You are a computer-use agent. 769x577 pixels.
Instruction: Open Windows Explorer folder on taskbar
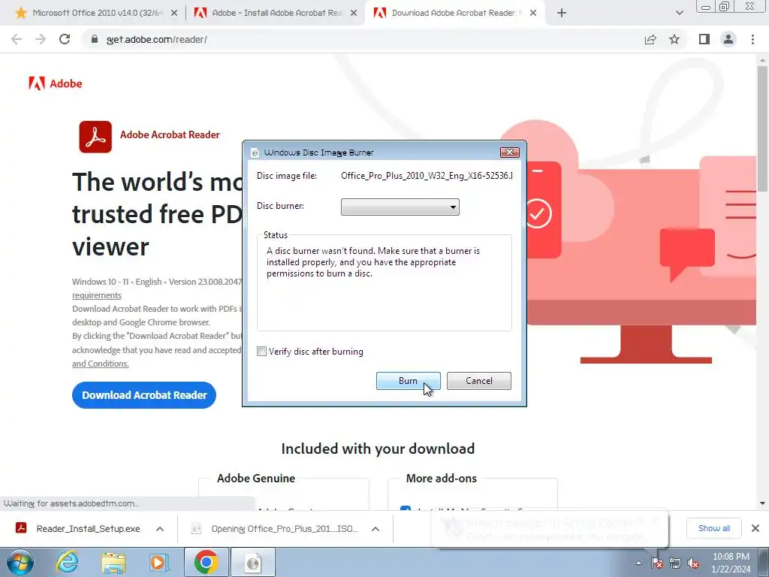(113, 562)
